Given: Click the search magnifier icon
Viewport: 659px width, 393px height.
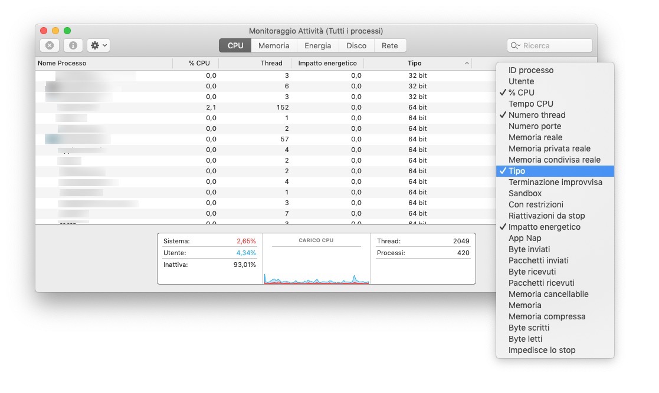Looking at the screenshot, I should tap(514, 45).
